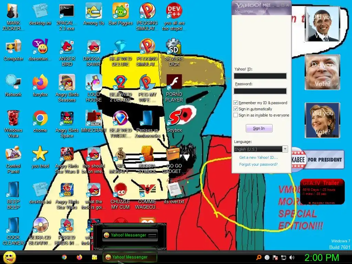Viewport: 352px width, 264px height.
Task: Click 'Forgot your password?' link
Action: click(258, 164)
